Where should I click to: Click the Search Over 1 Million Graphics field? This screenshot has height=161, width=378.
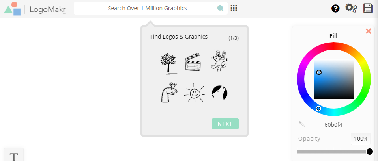coord(147,8)
